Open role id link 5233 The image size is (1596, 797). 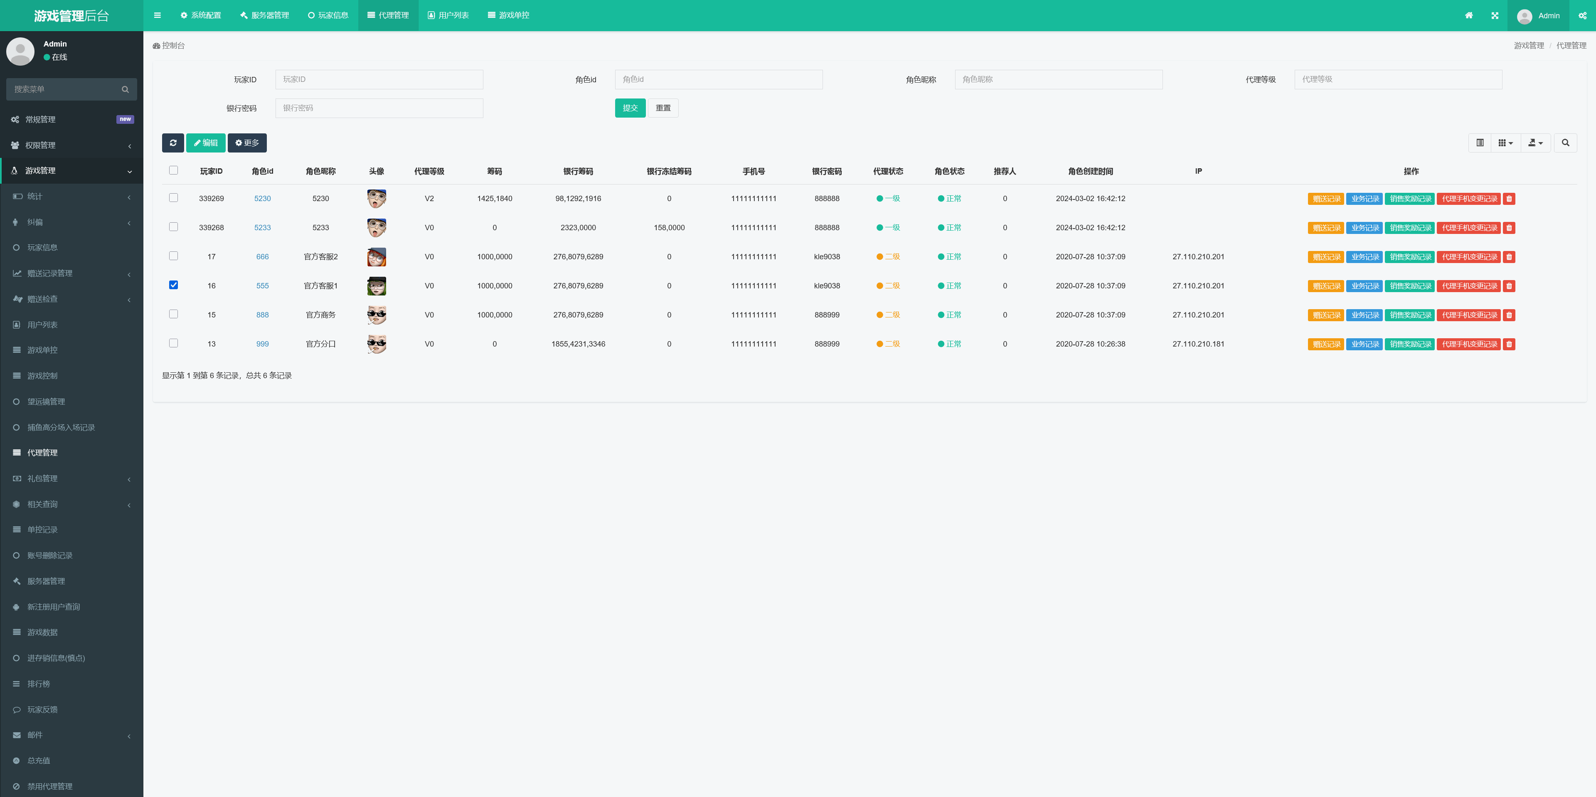point(262,227)
